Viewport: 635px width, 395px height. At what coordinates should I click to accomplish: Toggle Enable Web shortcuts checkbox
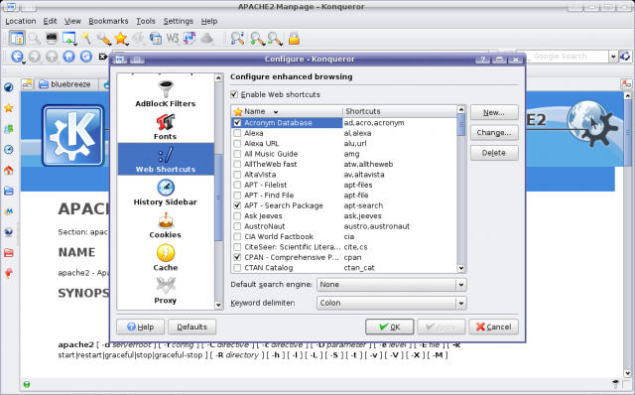click(x=234, y=94)
